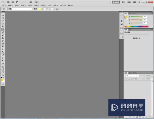This screenshot has width=154, height=119.
Task: Select the 3D Object Rotate tool
Action: [x=3, y=67]
